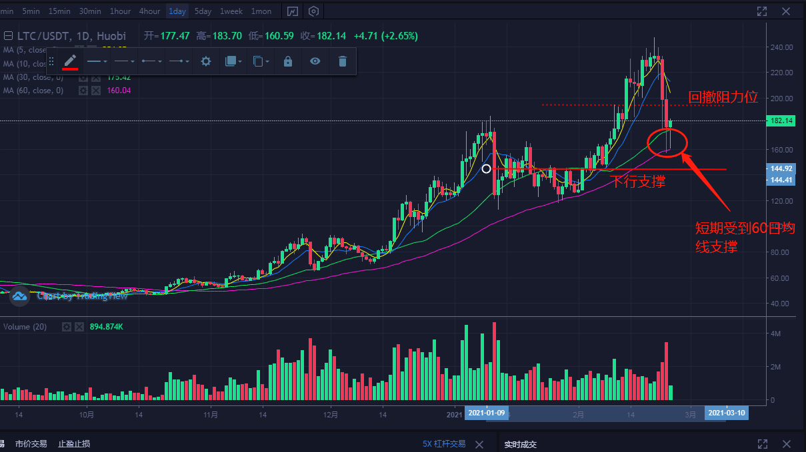Remove the Volume indicator
The image size is (806, 452).
pos(79,327)
